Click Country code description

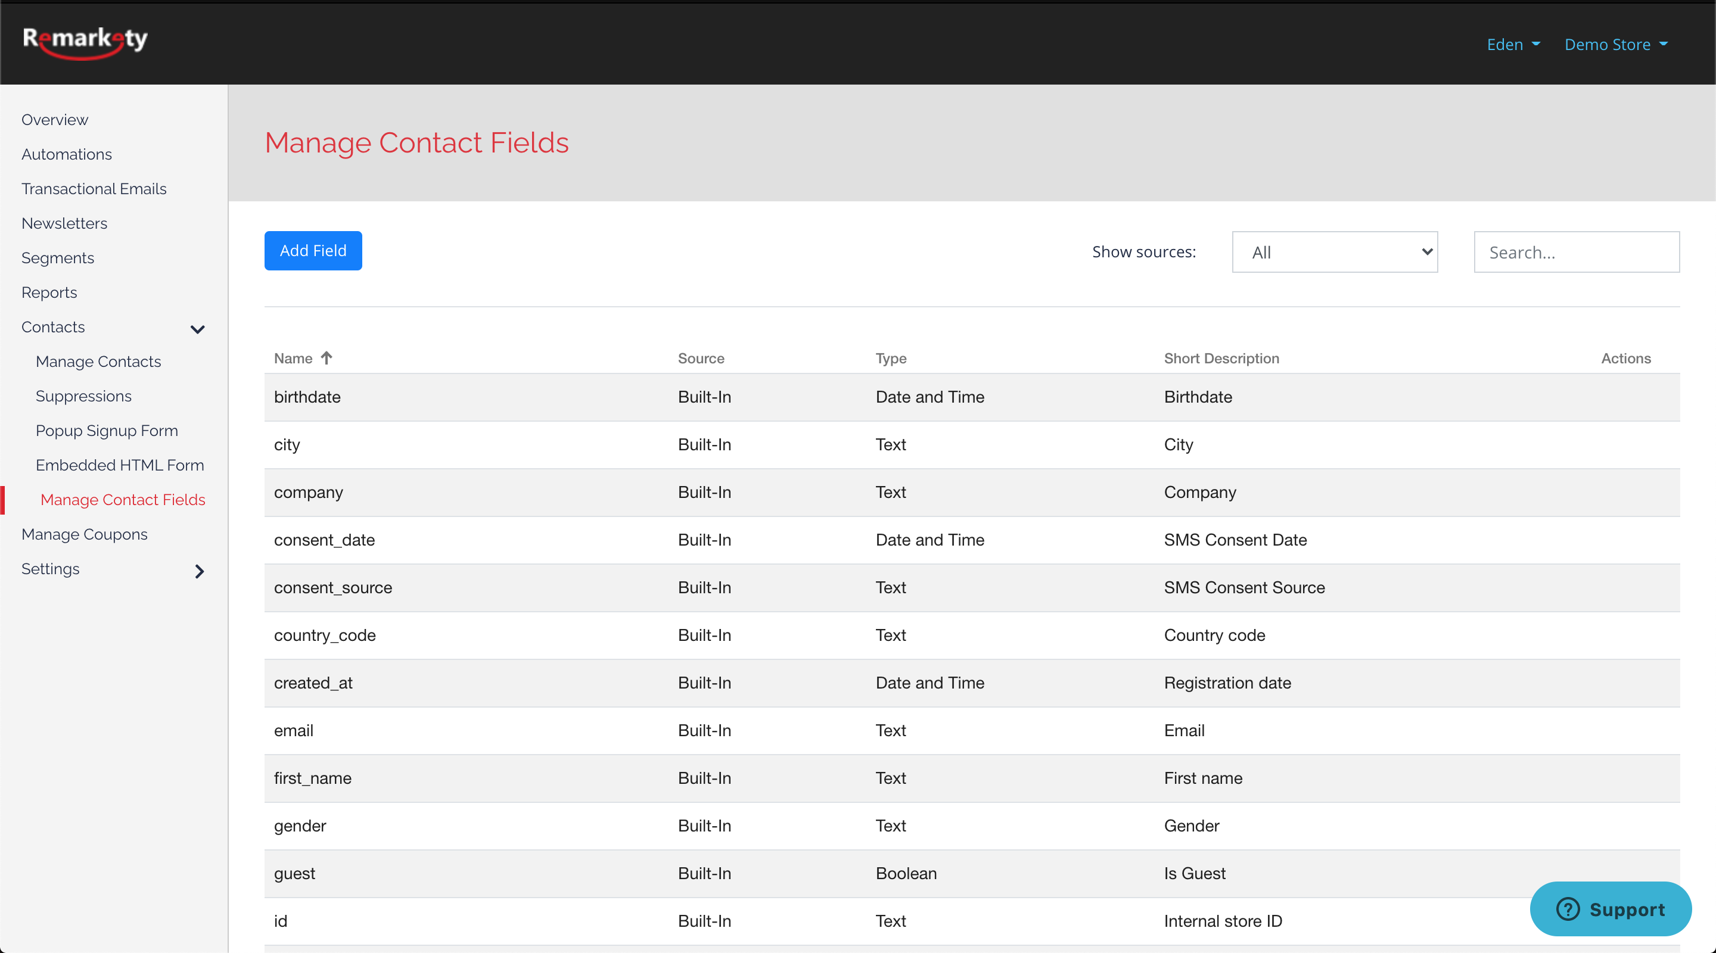[x=1214, y=636]
